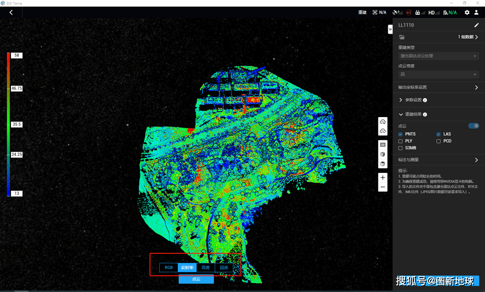Collapse the right panel with double-arrow button

[390, 29]
